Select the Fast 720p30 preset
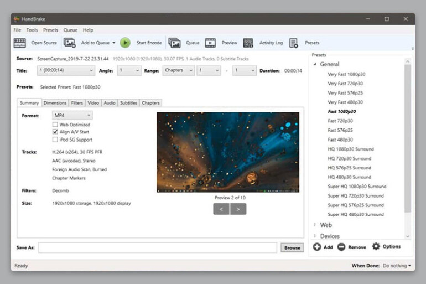426x284 pixels. [340, 121]
